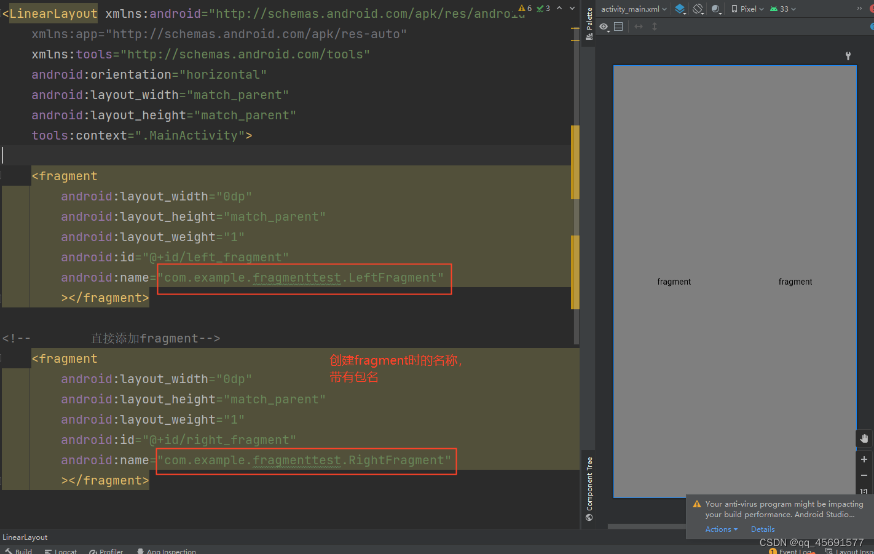Click the editor vertical scrollbar
874x554 pixels.
[x=575, y=184]
